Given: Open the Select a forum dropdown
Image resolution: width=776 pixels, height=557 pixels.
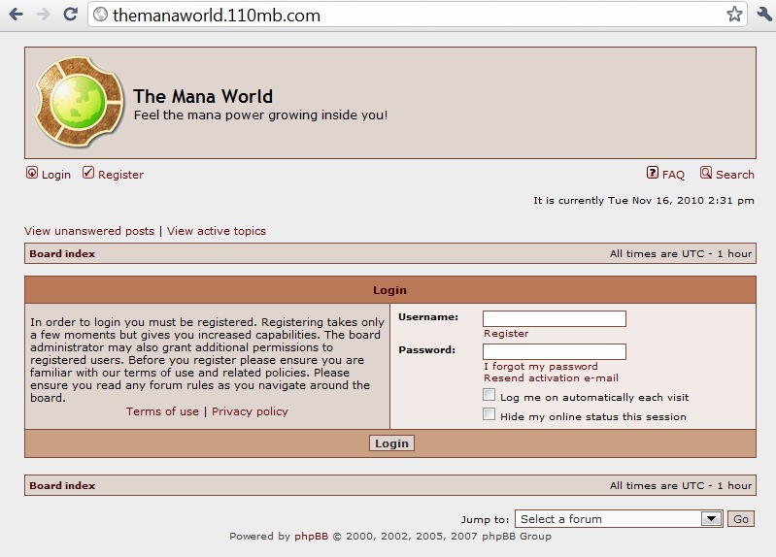Looking at the screenshot, I should (x=619, y=519).
